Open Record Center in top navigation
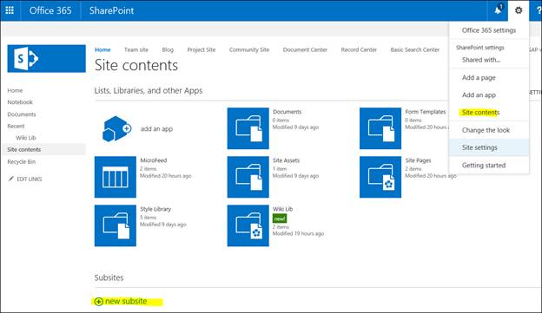542x313 pixels. pyautogui.click(x=359, y=49)
